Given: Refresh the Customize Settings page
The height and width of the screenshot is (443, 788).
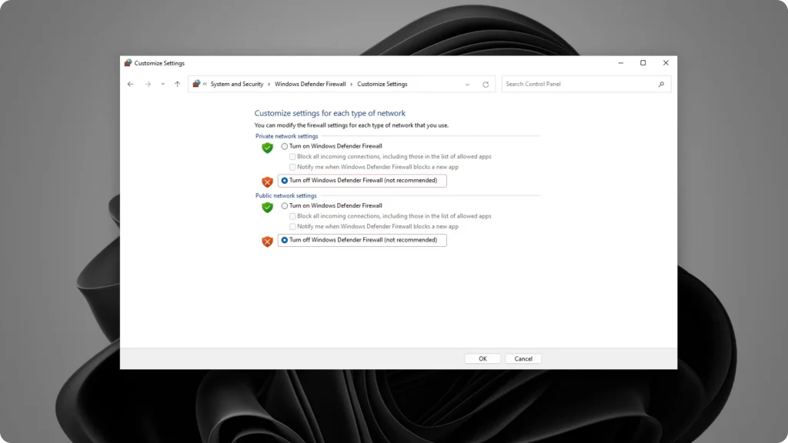Looking at the screenshot, I should point(486,85).
